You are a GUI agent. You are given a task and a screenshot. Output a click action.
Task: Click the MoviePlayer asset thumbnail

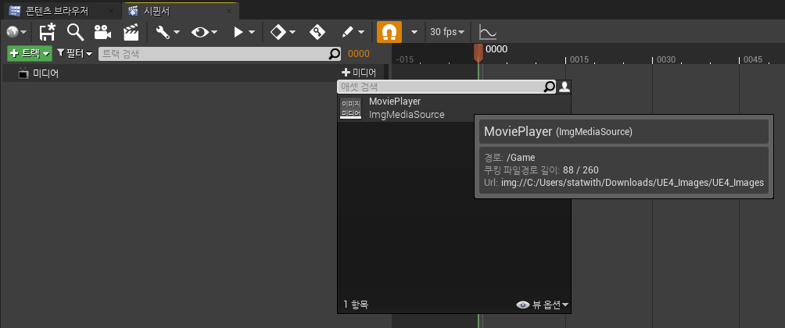click(x=350, y=108)
